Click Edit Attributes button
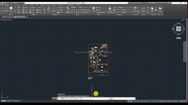This screenshot has width=188, height=105. [x=101, y=12]
